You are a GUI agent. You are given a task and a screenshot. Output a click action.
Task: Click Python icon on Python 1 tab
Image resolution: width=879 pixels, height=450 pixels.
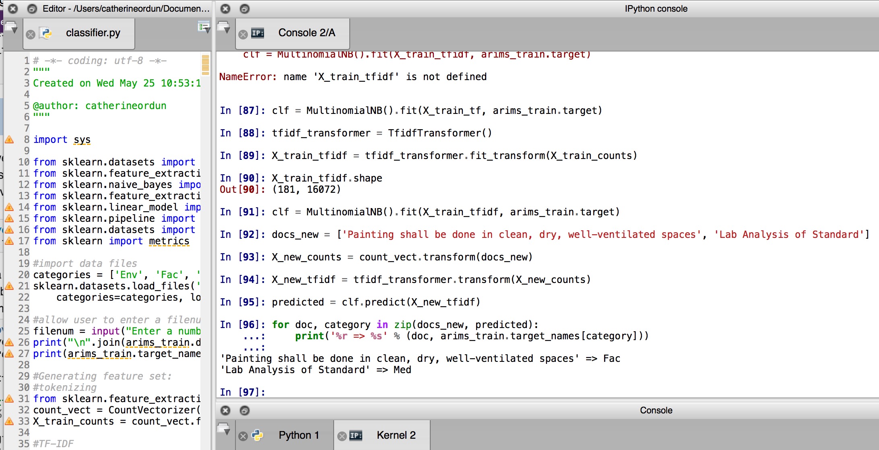tap(257, 436)
